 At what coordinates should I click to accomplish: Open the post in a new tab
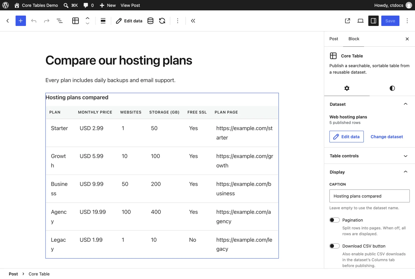pyautogui.click(x=348, y=21)
